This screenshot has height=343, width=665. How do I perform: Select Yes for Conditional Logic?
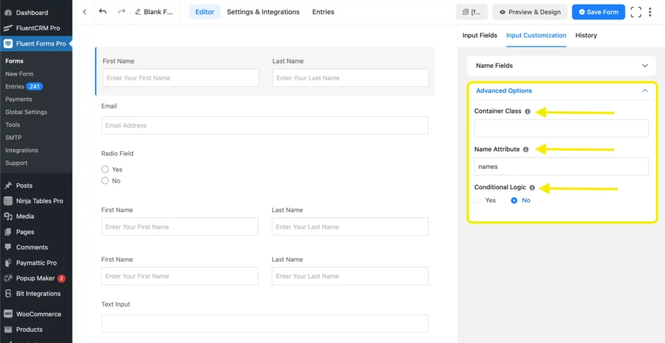tap(478, 200)
